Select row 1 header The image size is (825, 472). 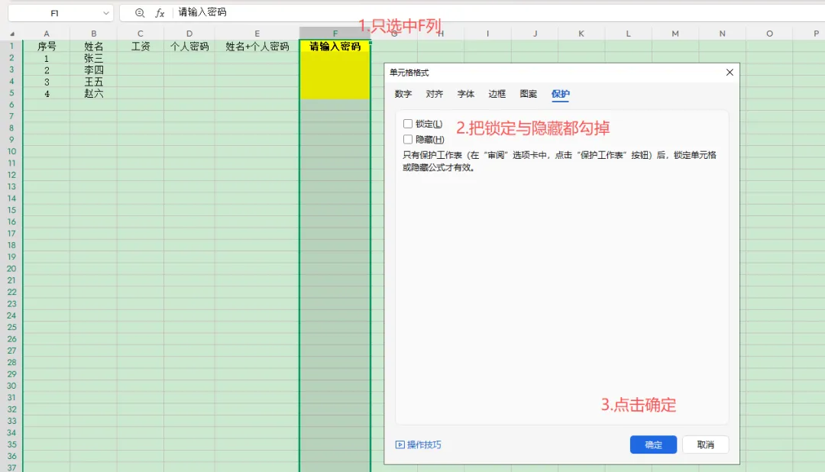pos(11,46)
